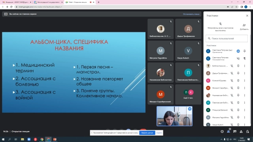Image resolution: width=253 pixels, height=142 pixels.
Task: Open the meeting details info icon
Action: coord(222,131)
